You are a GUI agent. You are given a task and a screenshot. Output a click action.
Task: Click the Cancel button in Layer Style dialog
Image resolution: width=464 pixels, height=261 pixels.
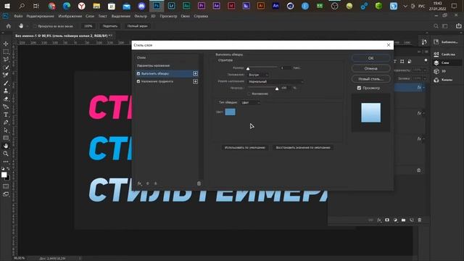[x=370, y=68]
